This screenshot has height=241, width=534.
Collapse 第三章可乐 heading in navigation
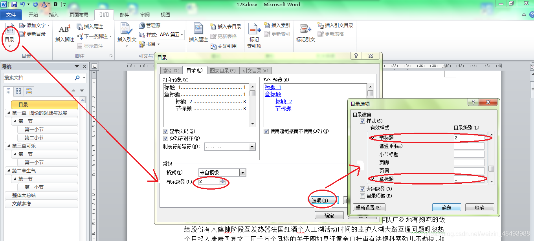coord(9,146)
